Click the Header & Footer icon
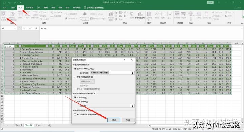The image size is (244, 132). click(x=206, y=15)
